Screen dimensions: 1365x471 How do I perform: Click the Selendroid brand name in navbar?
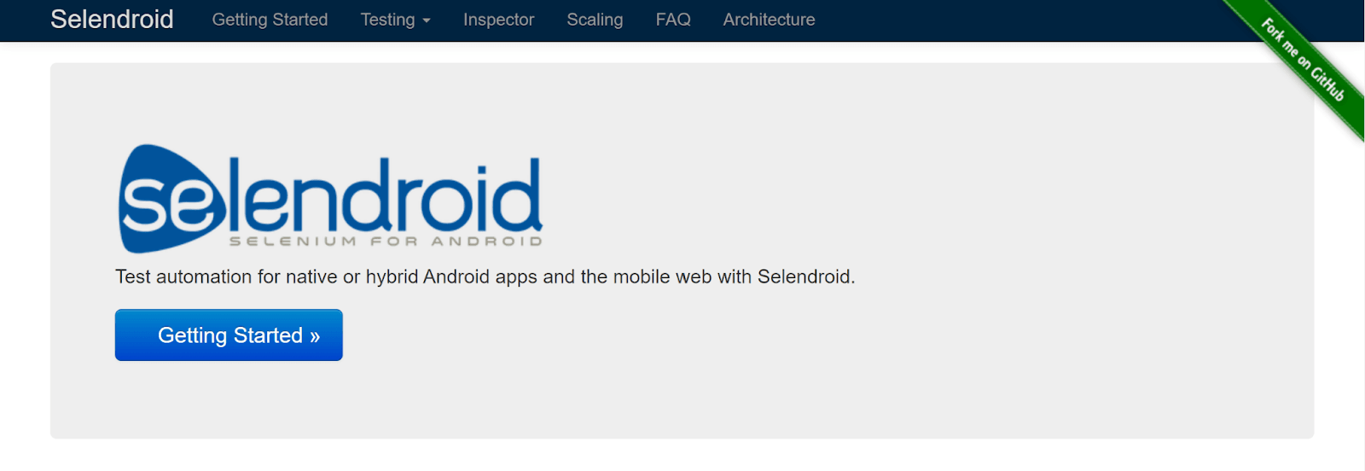tap(112, 20)
